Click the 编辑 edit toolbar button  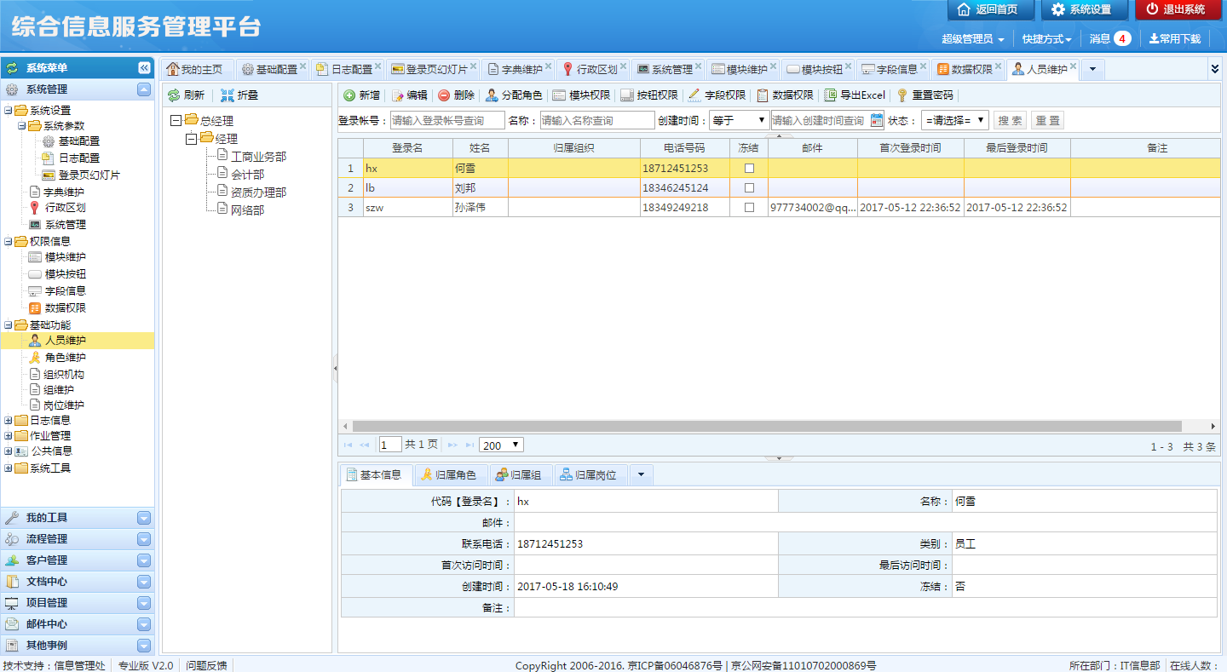coord(409,95)
